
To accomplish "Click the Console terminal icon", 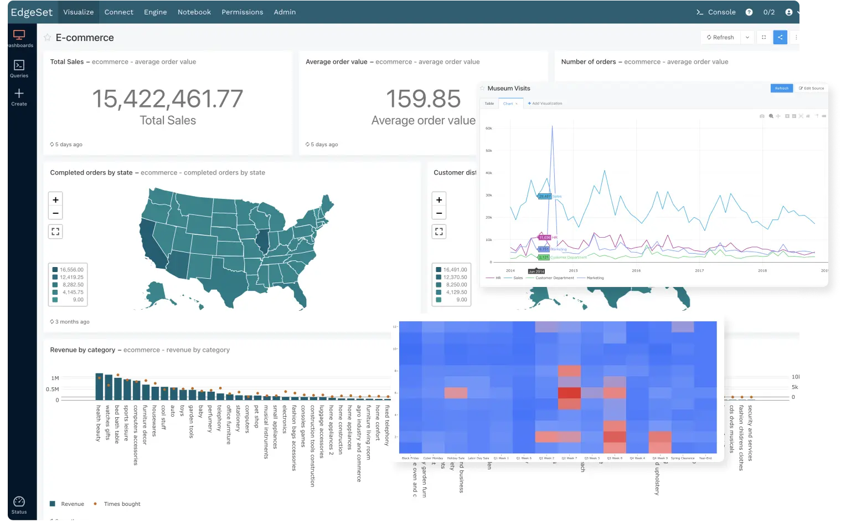I will pyautogui.click(x=700, y=12).
